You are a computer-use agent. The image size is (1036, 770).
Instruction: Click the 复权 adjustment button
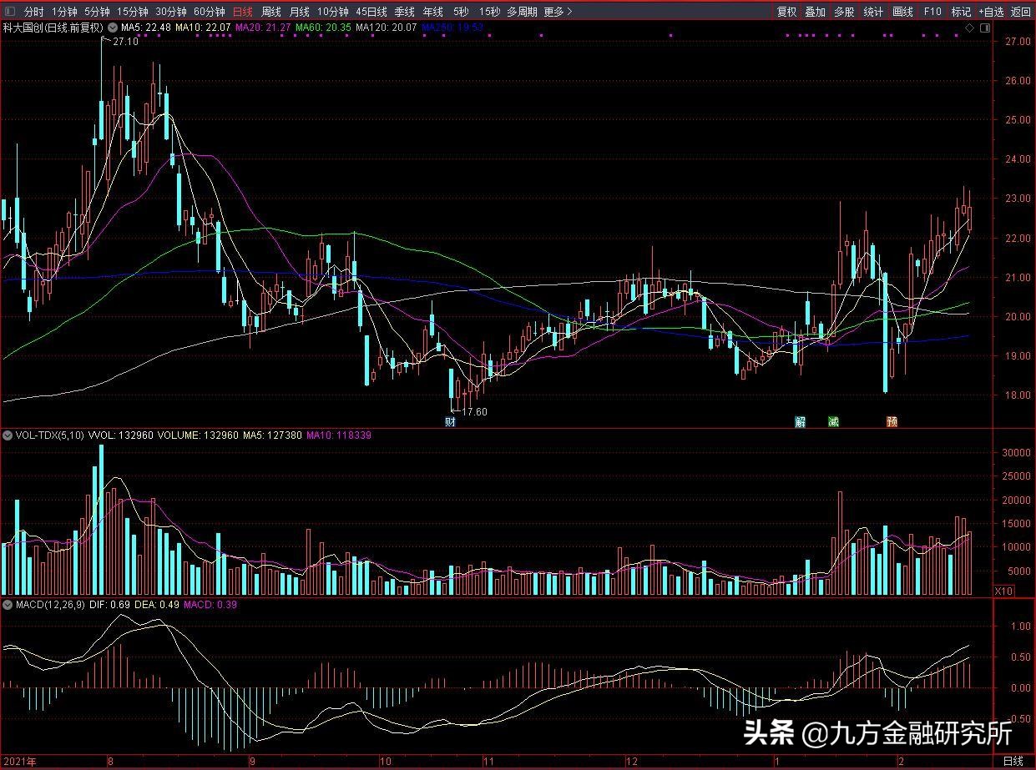click(786, 12)
